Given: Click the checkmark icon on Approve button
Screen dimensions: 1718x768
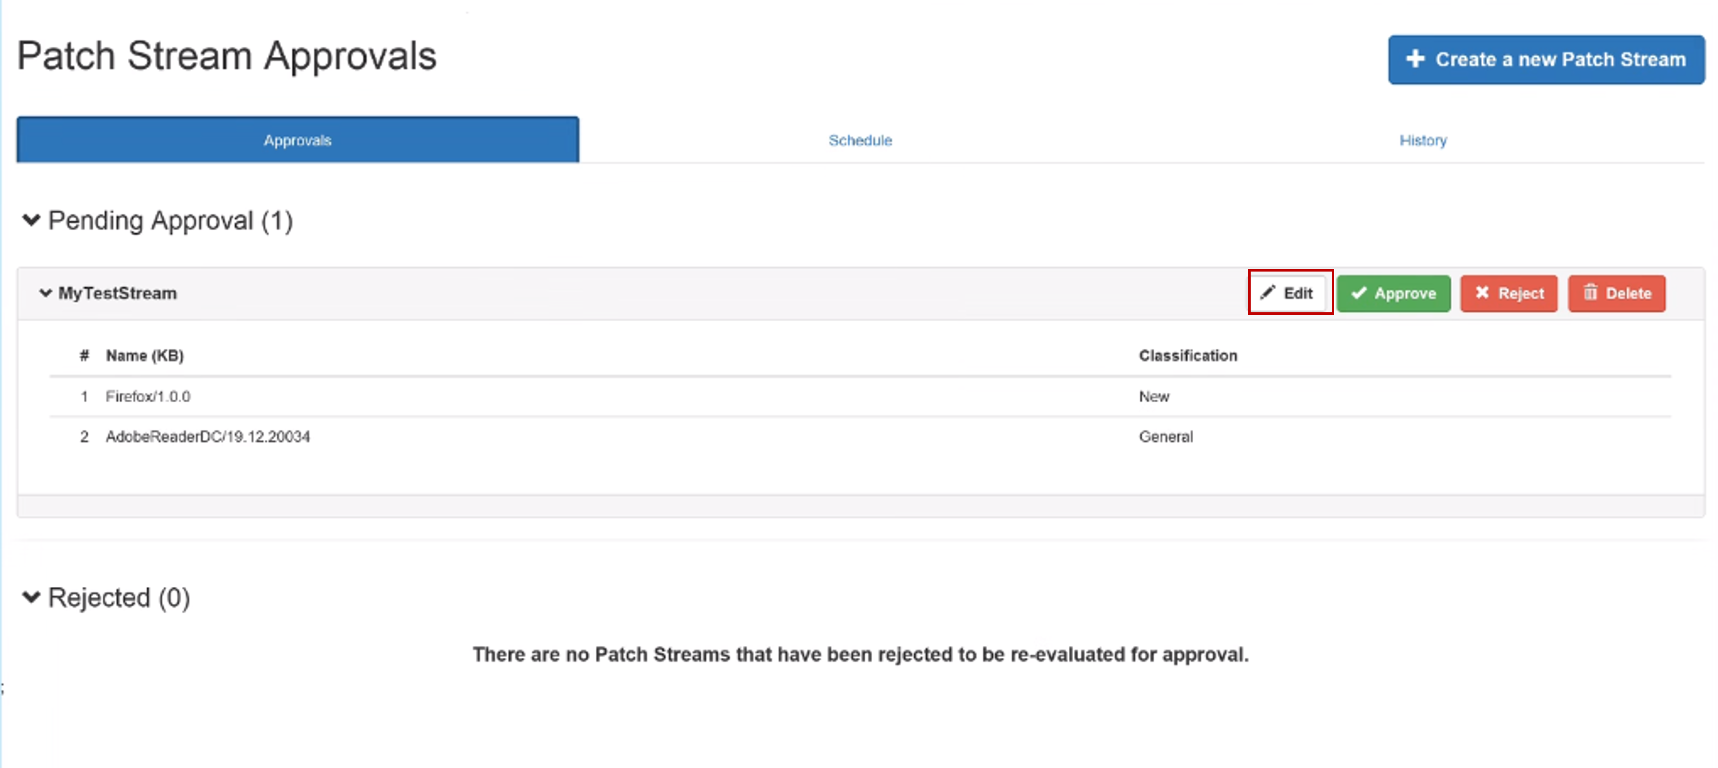Looking at the screenshot, I should click(x=1358, y=293).
